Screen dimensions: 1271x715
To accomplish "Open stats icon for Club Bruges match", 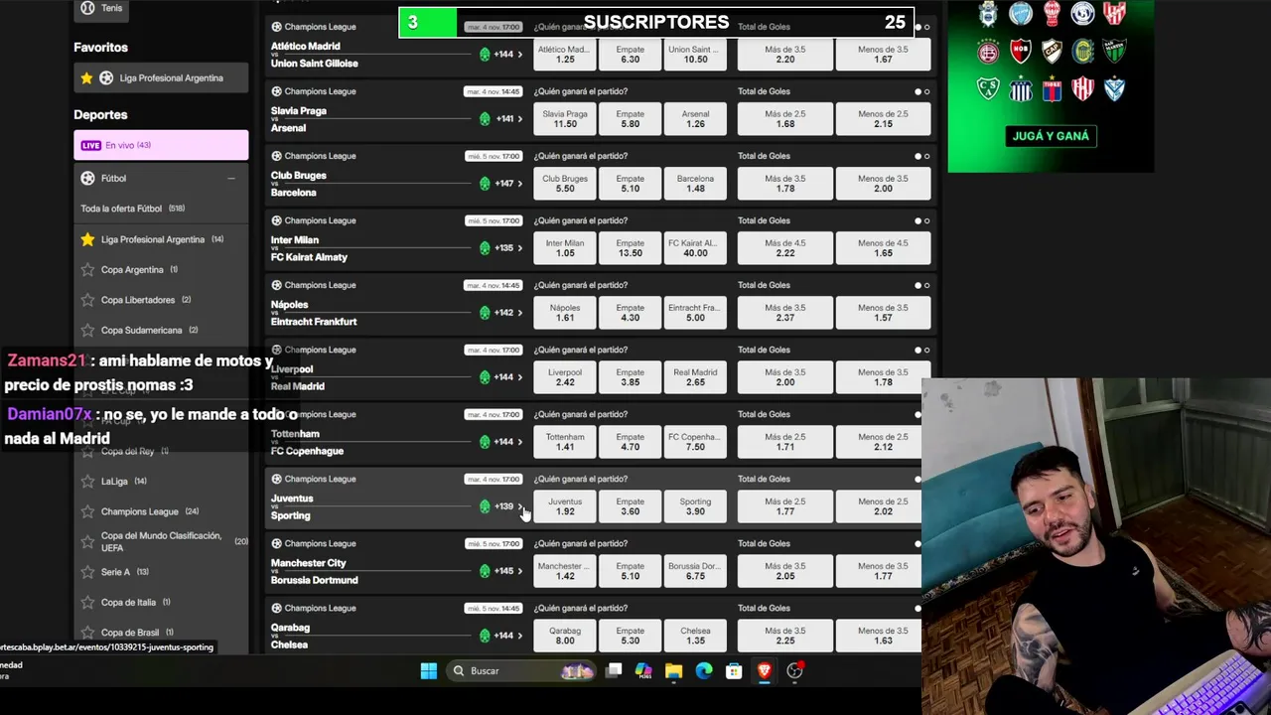I will point(485,183).
